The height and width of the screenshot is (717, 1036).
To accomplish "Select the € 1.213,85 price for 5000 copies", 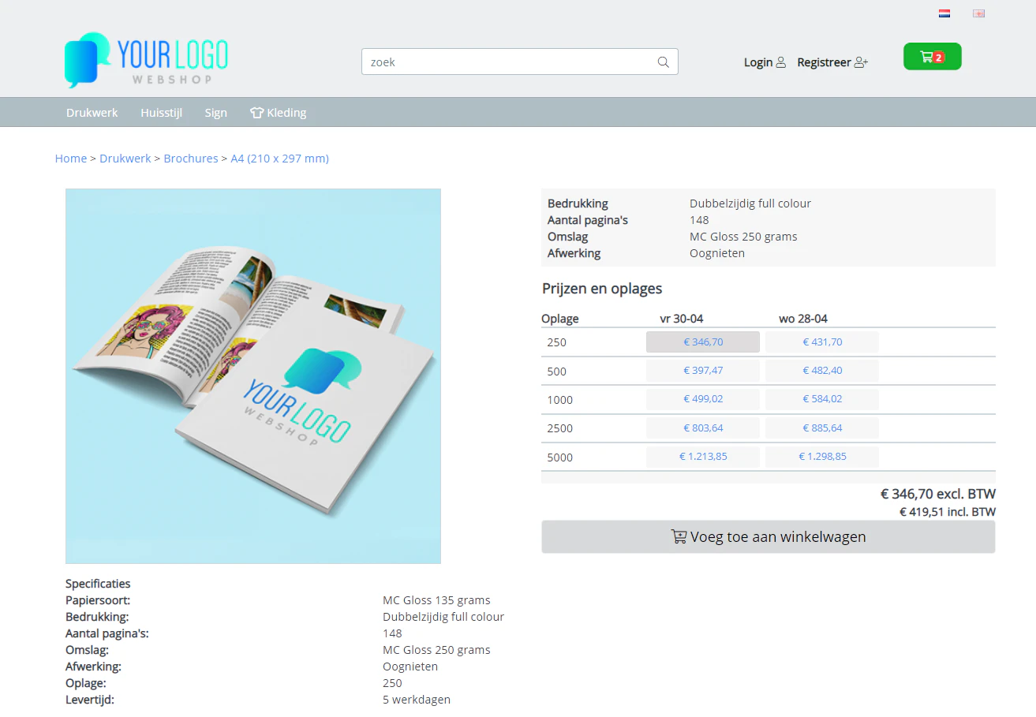I will click(x=702, y=456).
